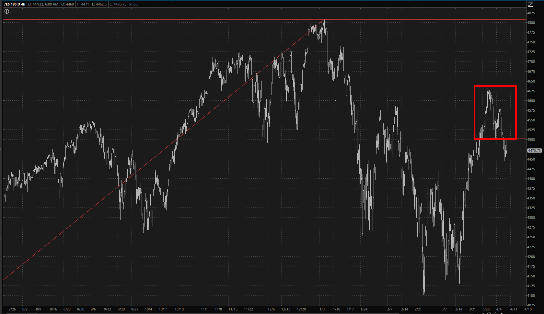Click the date and time field in the header
This screenshot has height=314, width=544.
tap(43, 4)
